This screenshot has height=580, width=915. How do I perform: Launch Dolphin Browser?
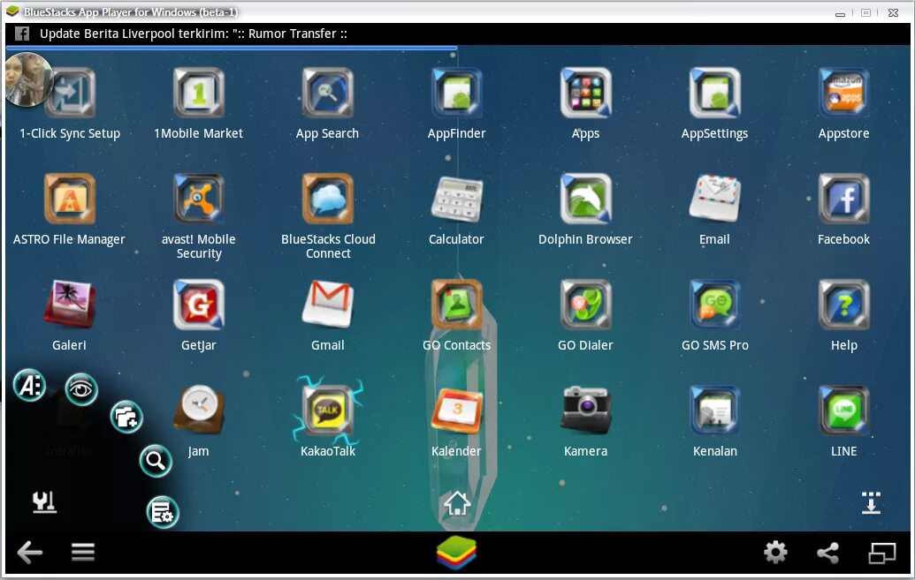click(586, 199)
